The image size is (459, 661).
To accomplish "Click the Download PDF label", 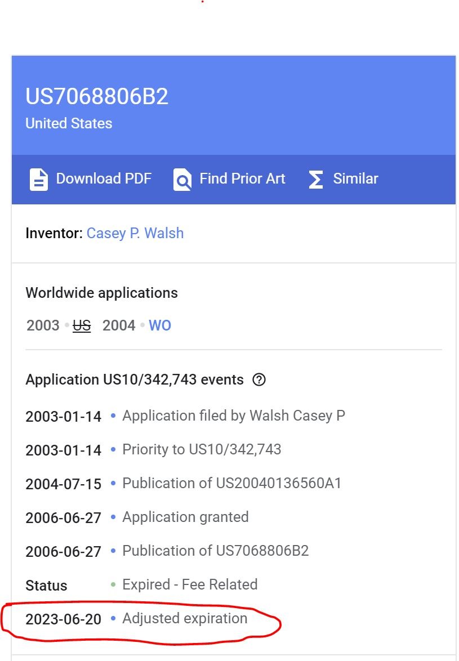I will [x=104, y=178].
